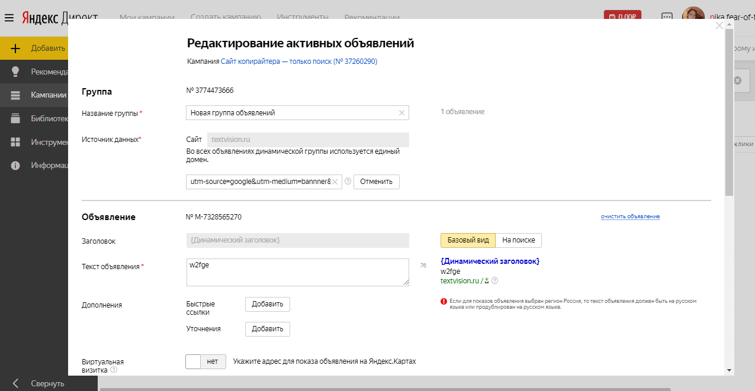Add Быстрые ссылки with the Добавить button
Viewport: 755px width, 391px height.
(x=266, y=304)
